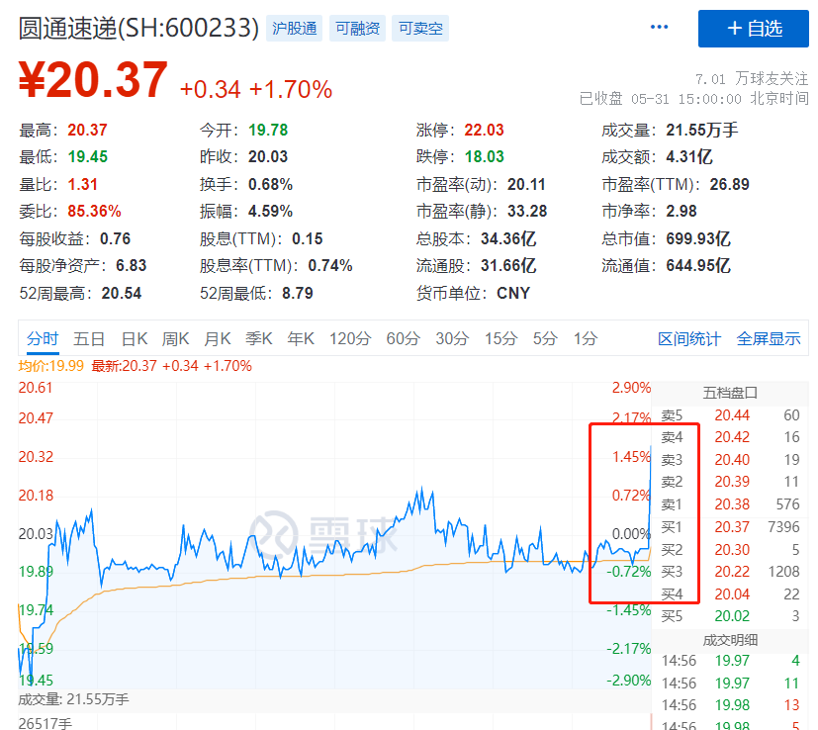
Task: Add stock with the 自选 button
Action: tap(754, 28)
